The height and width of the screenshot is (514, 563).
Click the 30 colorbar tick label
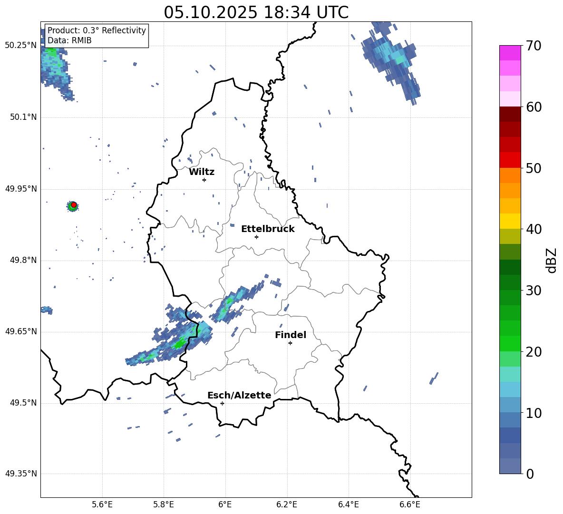533,291
